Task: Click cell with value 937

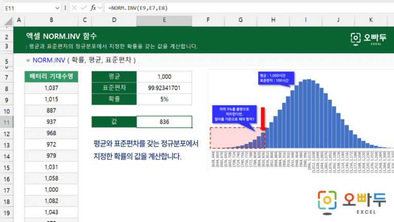Action: point(51,122)
